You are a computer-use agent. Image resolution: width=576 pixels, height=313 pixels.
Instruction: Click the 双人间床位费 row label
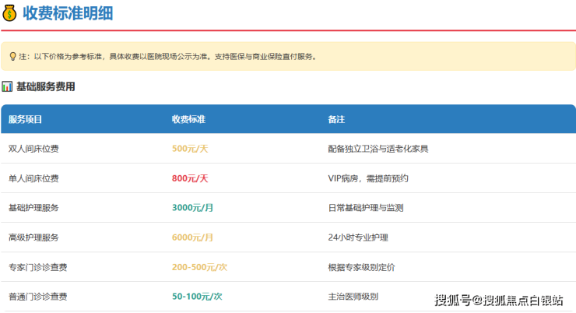pos(33,149)
